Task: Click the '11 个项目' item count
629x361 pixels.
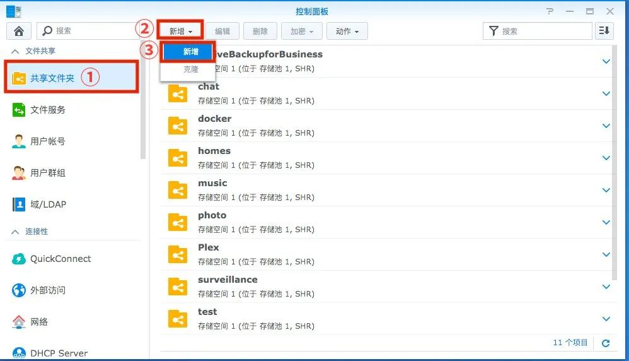Action: [570, 343]
